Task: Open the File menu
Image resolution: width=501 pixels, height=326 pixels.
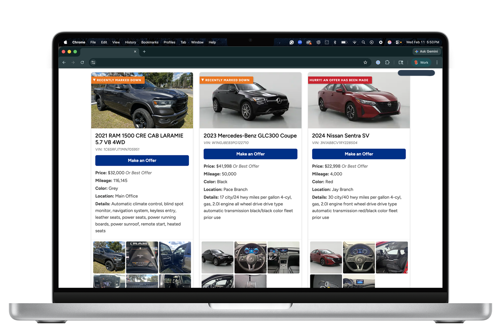Action: [93, 42]
